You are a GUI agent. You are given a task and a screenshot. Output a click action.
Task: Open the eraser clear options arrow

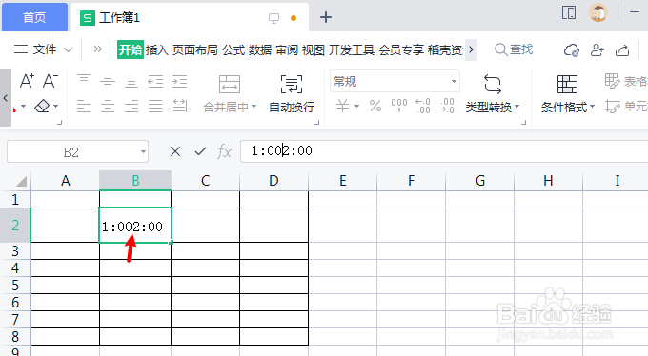[x=55, y=107]
